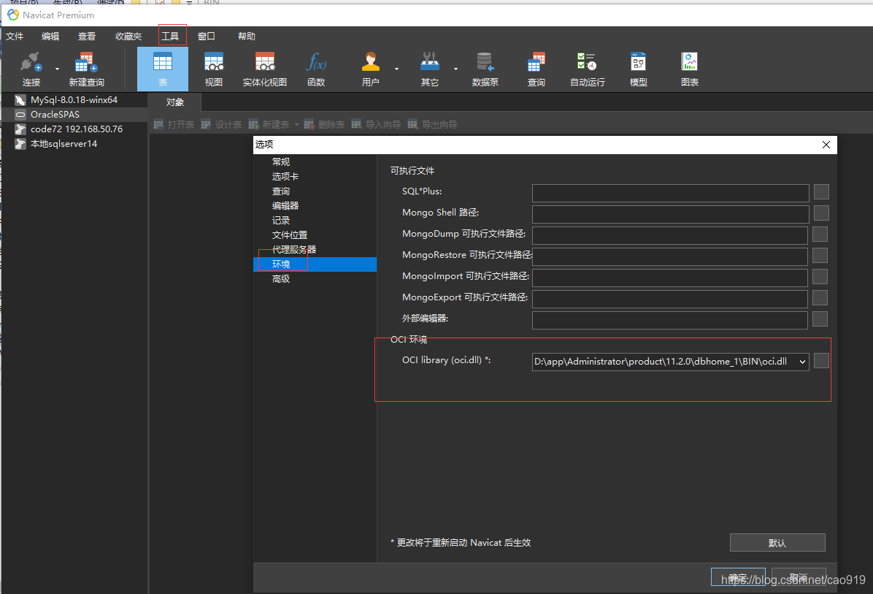This screenshot has height=594, width=873.
Task: Open the Tools (工具) menu
Action: 170,37
